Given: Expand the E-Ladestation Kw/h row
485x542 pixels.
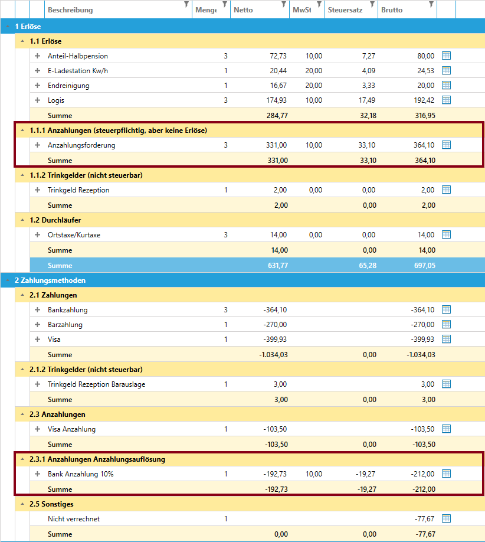Looking at the screenshot, I should click(x=37, y=71).
